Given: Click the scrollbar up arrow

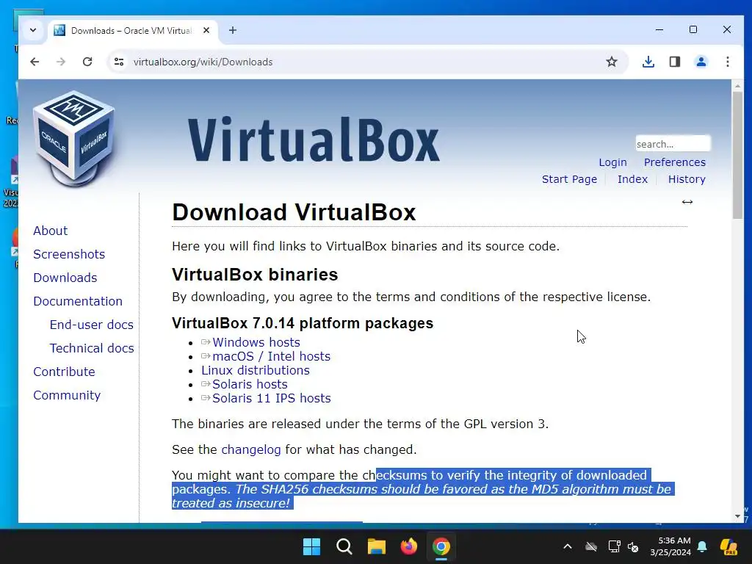Looking at the screenshot, I should pos(737,85).
